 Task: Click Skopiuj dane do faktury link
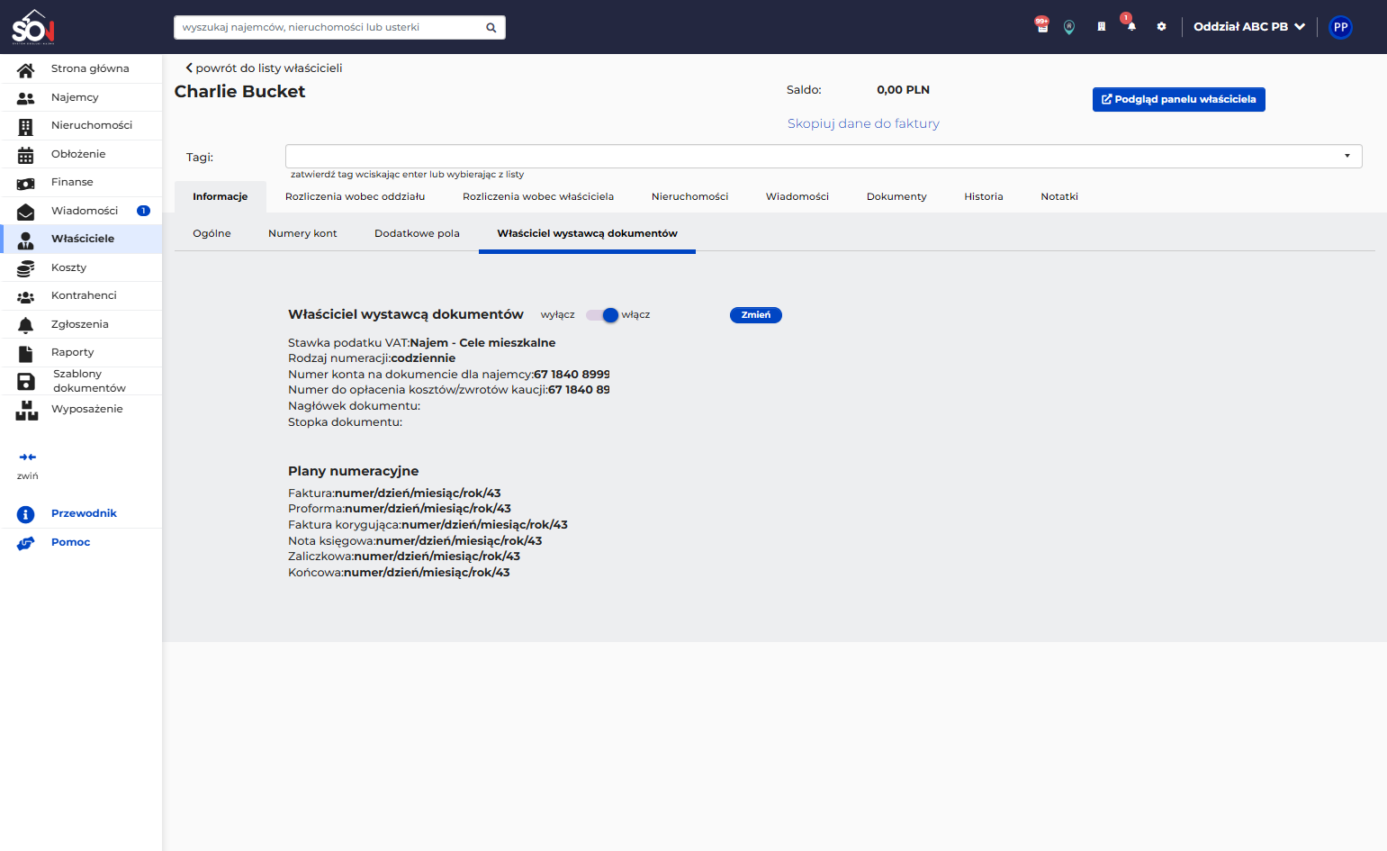click(x=863, y=124)
